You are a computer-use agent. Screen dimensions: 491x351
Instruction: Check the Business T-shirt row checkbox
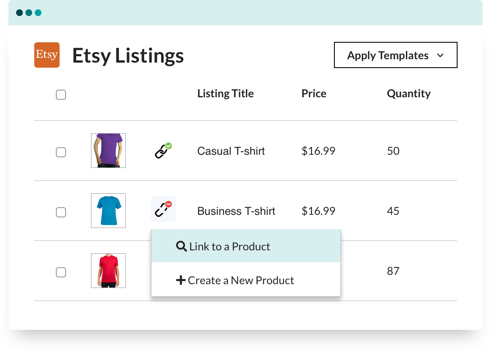61,212
